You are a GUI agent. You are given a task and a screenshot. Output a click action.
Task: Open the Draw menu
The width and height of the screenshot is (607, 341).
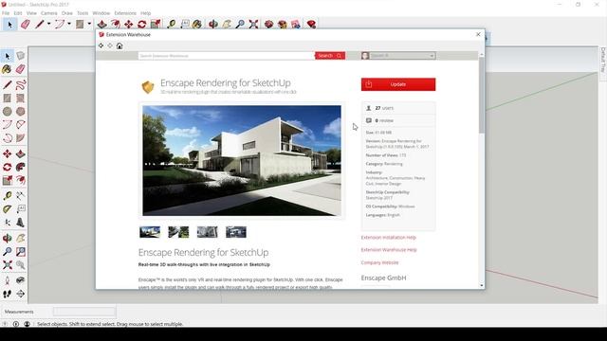tap(67, 13)
